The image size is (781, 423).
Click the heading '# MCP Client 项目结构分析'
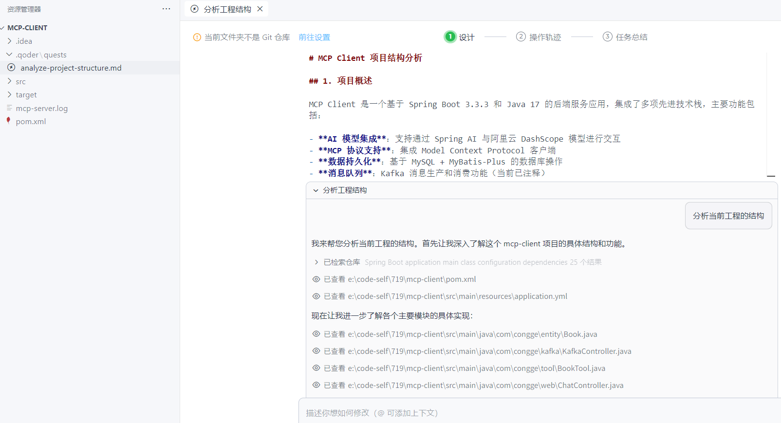click(x=365, y=58)
